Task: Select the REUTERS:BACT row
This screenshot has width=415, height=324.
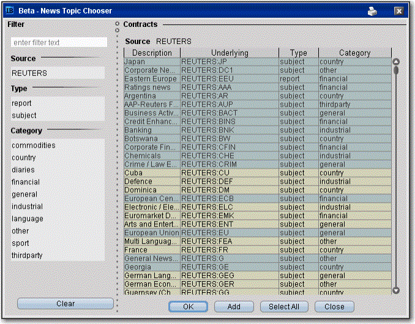Action: pos(258,113)
